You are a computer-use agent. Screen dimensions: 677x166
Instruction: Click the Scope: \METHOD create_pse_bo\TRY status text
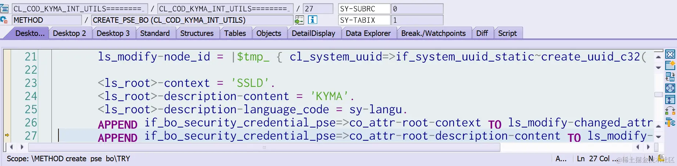(x=68, y=159)
